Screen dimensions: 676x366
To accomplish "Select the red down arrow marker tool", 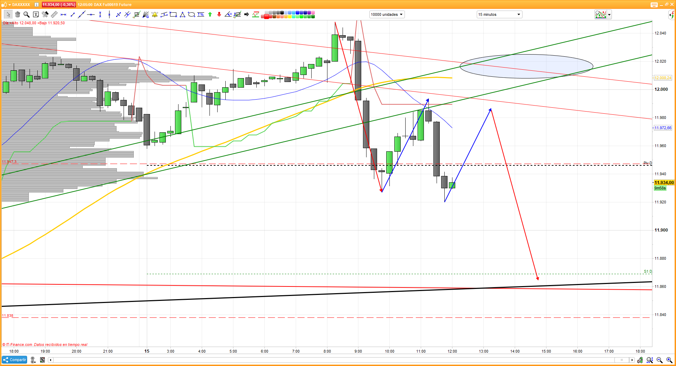I will [219, 14].
